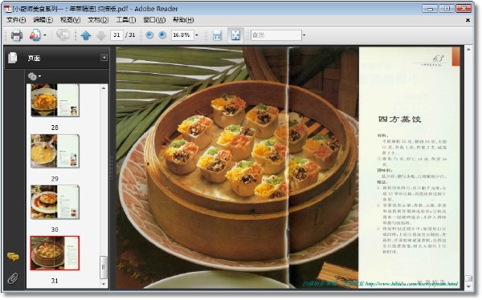
Task: Click the thumbnail panel scrollbar handle
Action: click(104, 267)
